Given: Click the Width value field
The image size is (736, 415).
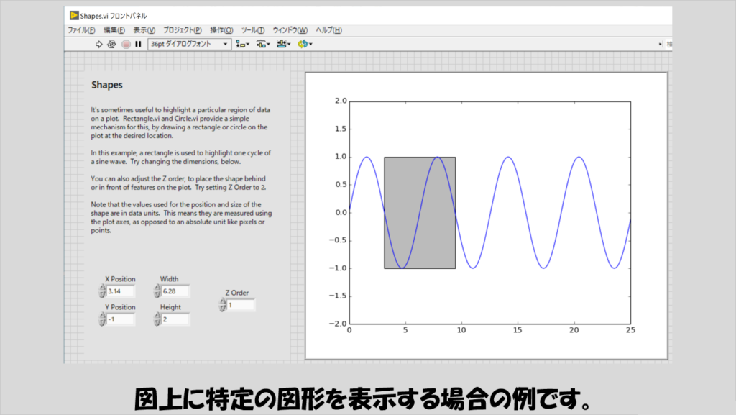Looking at the screenshot, I should pyautogui.click(x=175, y=291).
